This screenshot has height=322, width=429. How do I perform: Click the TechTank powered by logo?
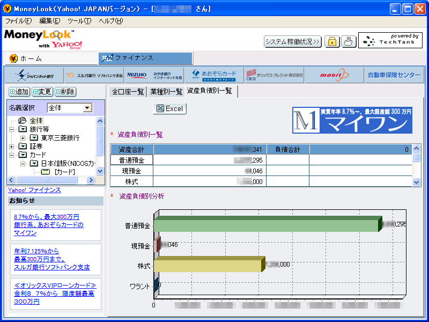(x=390, y=40)
